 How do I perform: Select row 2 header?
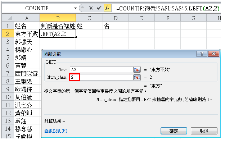coord(8,34)
